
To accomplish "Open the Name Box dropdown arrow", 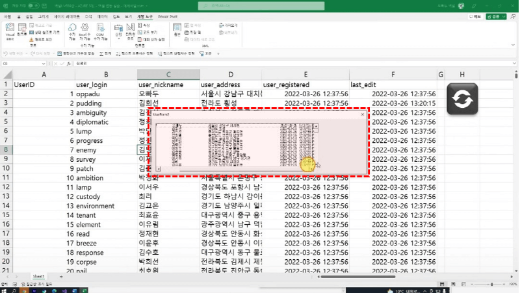I will coord(44,64).
